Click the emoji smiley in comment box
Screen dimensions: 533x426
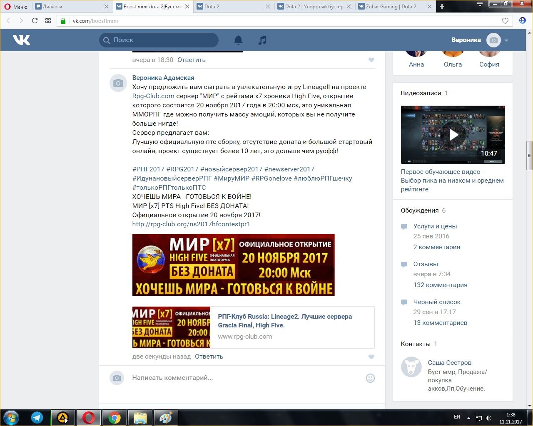(370, 378)
